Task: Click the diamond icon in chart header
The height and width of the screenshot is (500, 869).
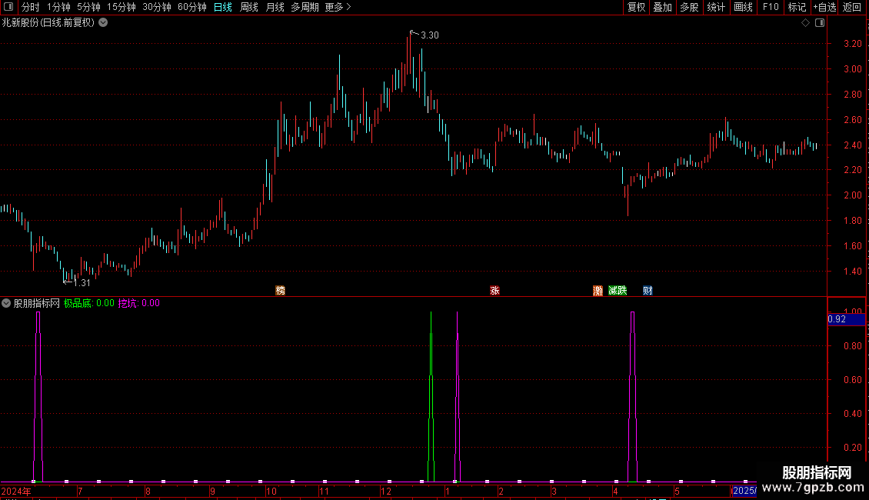Action: click(806, 23)
